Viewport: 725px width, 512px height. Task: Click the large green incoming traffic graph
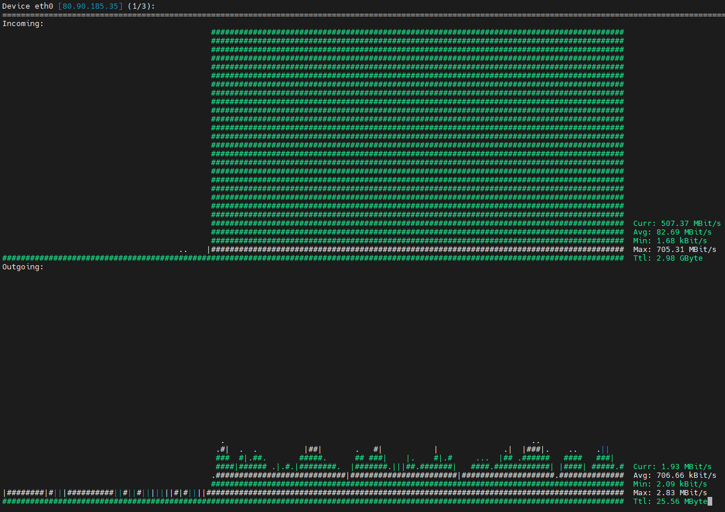click(x=418, y=133)
